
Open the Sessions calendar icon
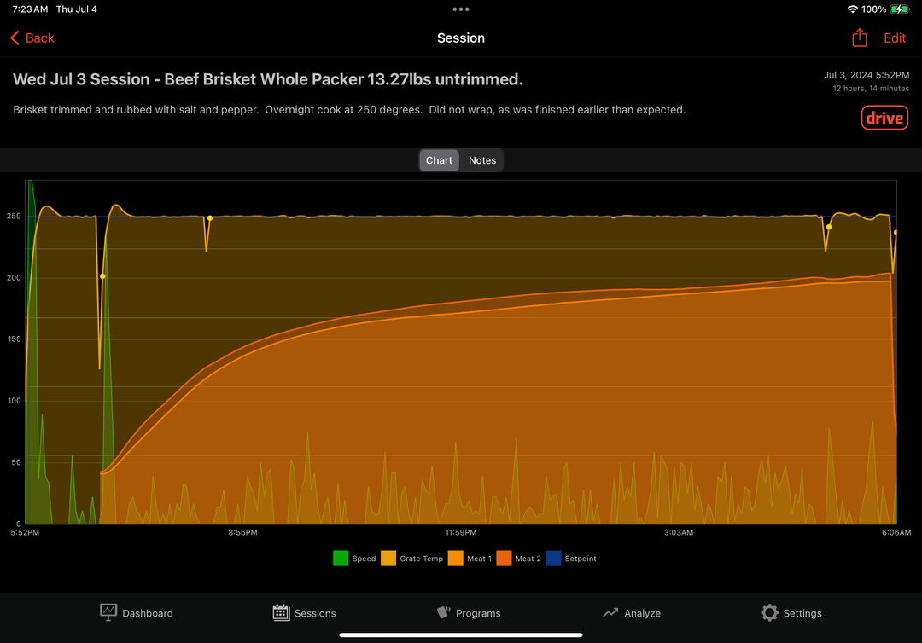[x=281, y=612]
